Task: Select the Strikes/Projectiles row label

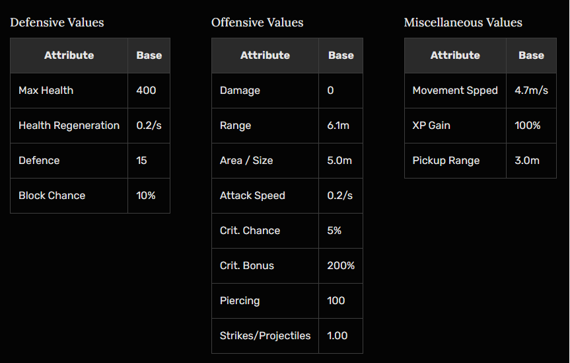Action: point(265,336)
